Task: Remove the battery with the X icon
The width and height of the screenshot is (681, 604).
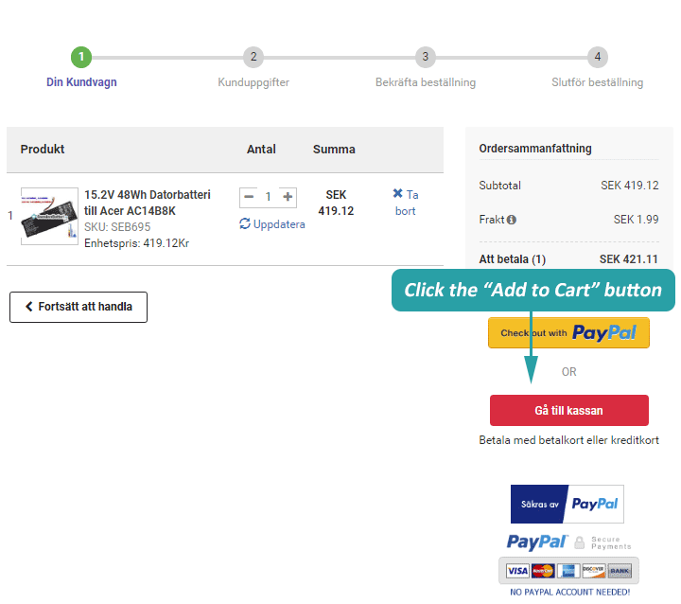Action: coord(397,194)
